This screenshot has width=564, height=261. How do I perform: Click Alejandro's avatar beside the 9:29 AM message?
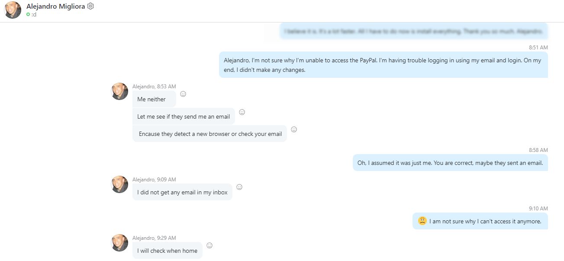pyautogui.click(x=120, y=243)
